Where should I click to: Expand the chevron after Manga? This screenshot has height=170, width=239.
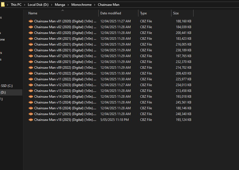[x=68, y=5]
